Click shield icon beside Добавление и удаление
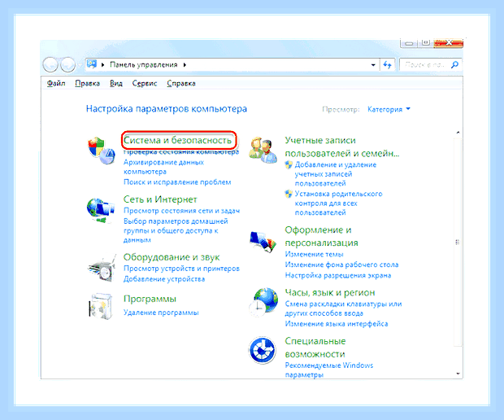This screenshot has height=420, width=504. pos(289,164)
